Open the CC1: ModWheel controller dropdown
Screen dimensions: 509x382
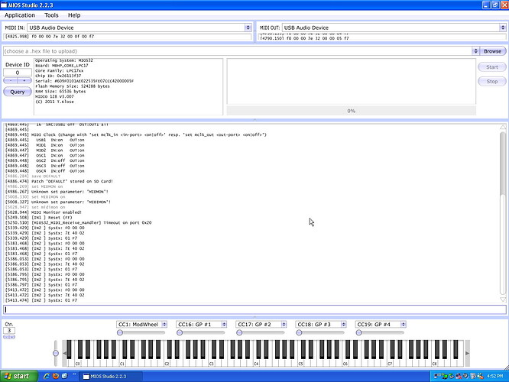coord(164,324)
